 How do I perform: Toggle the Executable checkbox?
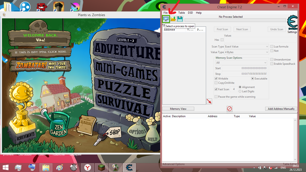pyautogui.click(x=253, y=78)
